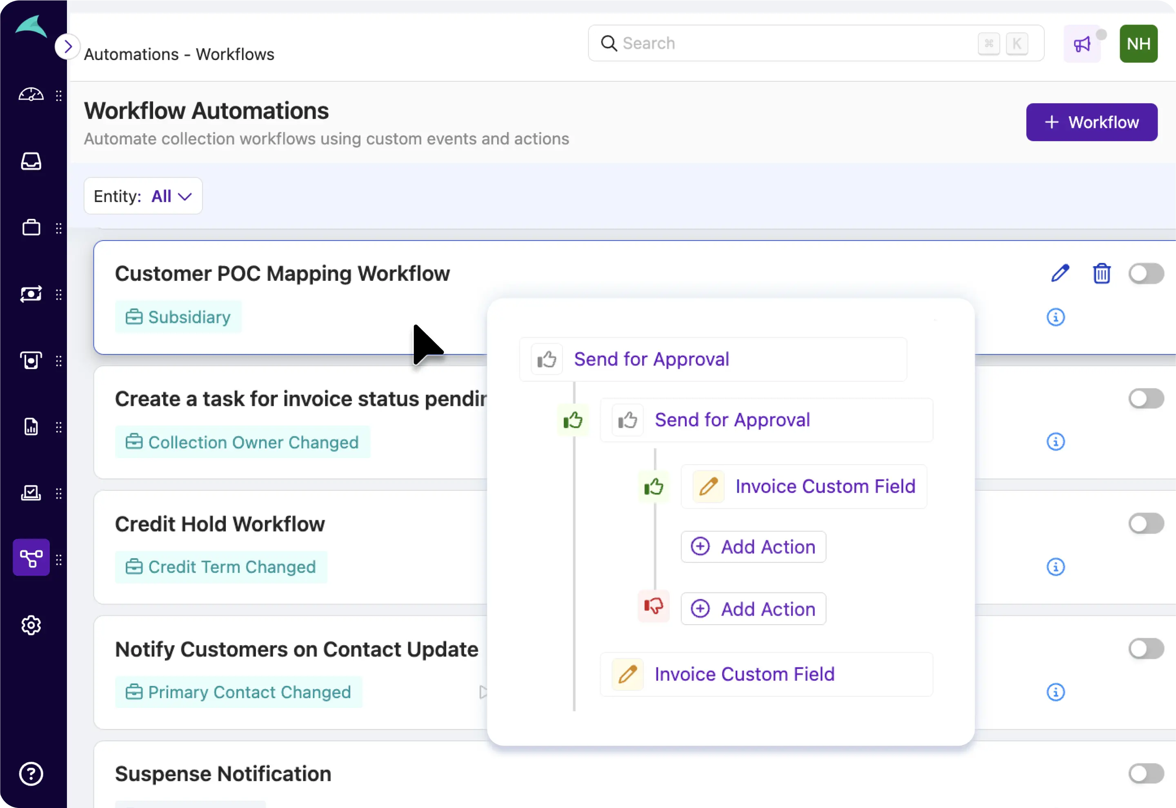Click green thumbs-up beside nested Send for Approval

pyautogui.click(x=573, y=420)
